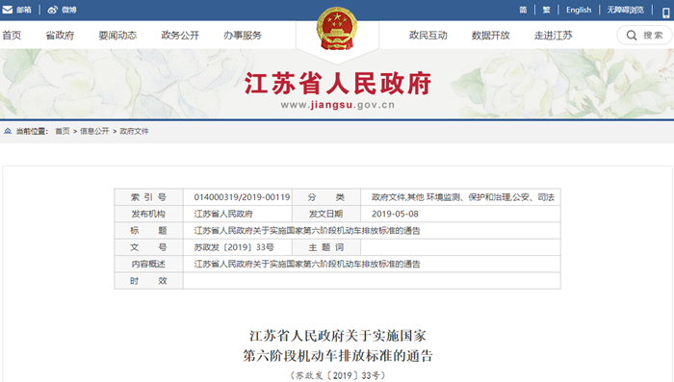Click the 发文日期 label cell

(326, 214)
